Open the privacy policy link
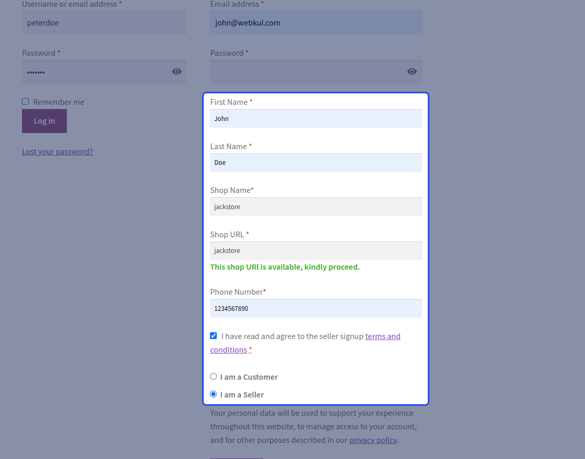The height and width of the screenshot is (459, 585). pyautogui.click(x=373, y=440)
